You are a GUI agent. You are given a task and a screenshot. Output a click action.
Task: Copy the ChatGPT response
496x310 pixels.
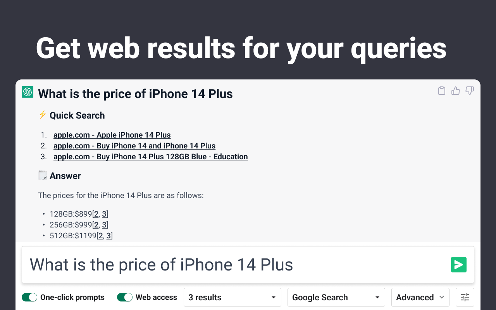click(441, 90)
